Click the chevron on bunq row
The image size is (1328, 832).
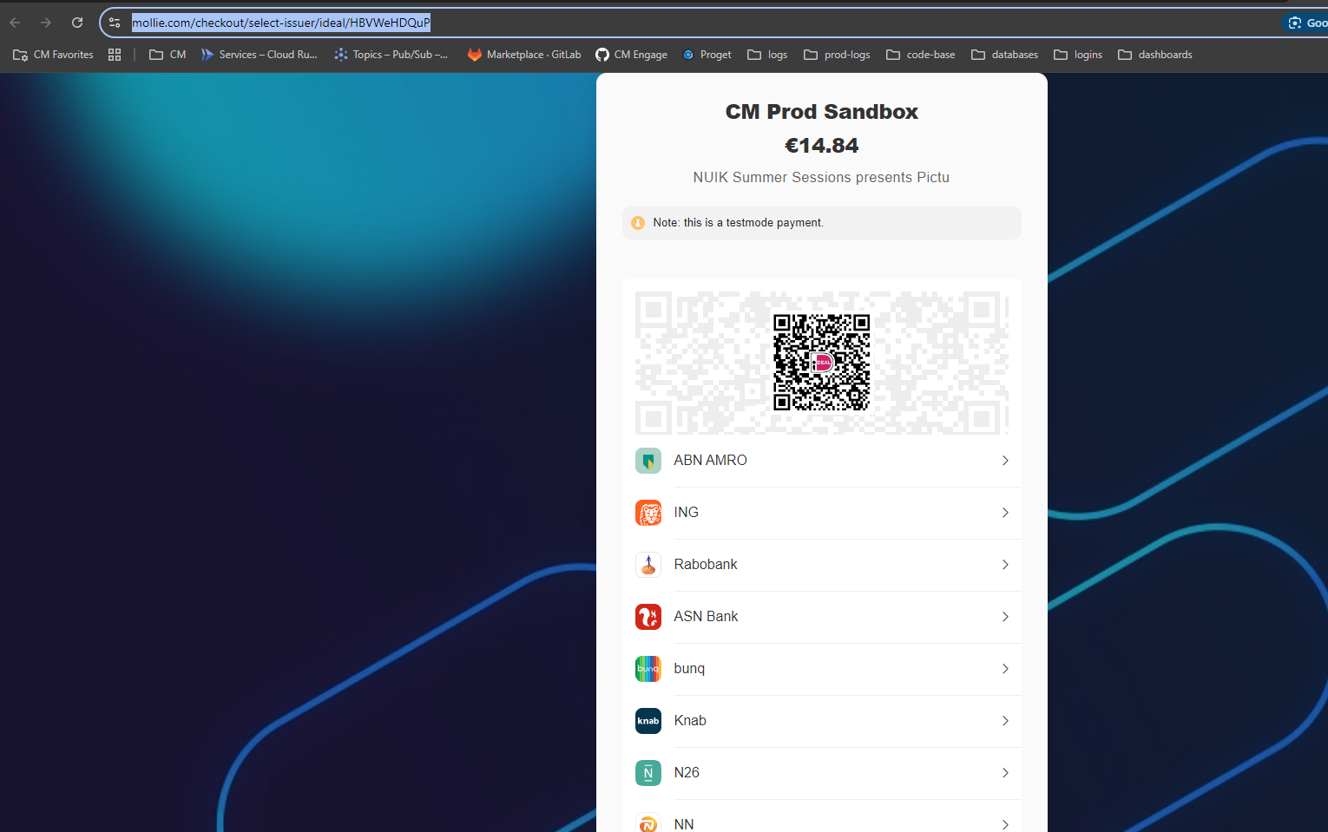click(x=1005, y=669)
